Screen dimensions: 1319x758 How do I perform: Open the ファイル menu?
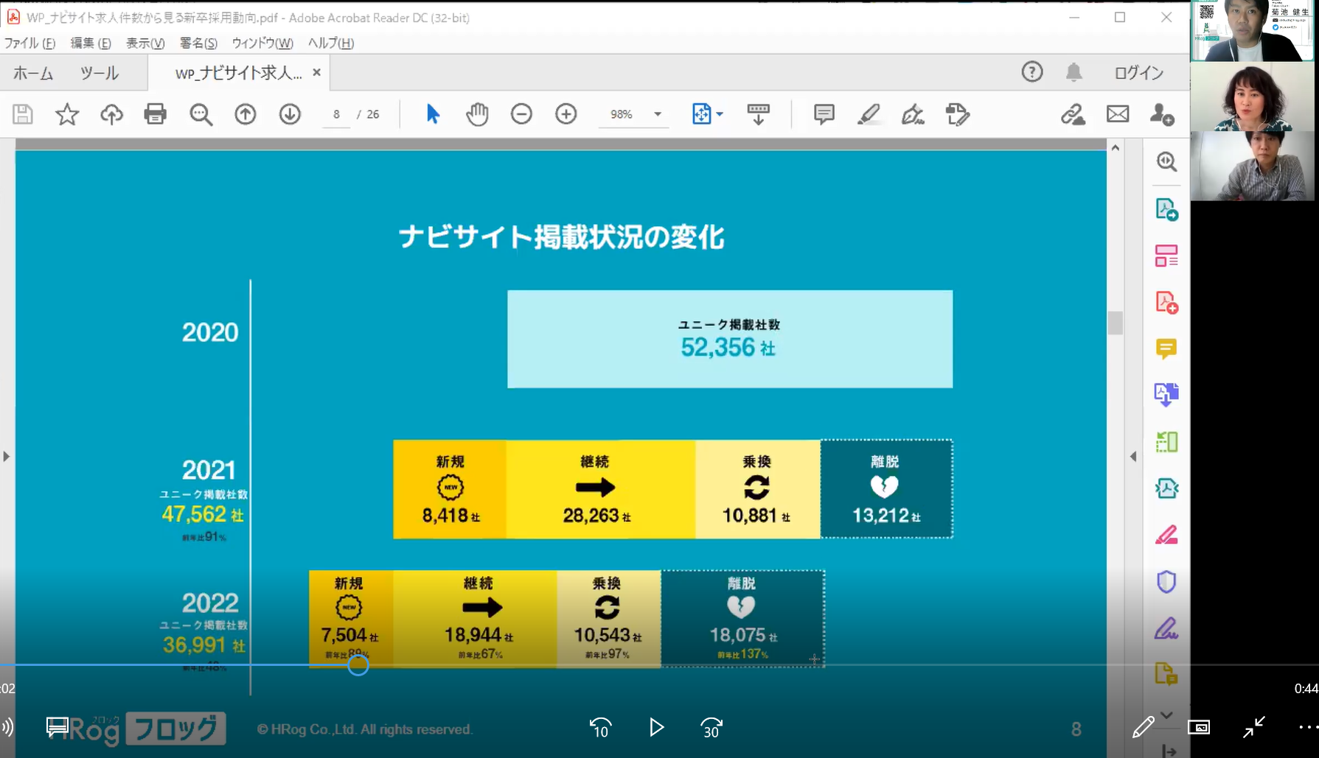coord(29,43)
